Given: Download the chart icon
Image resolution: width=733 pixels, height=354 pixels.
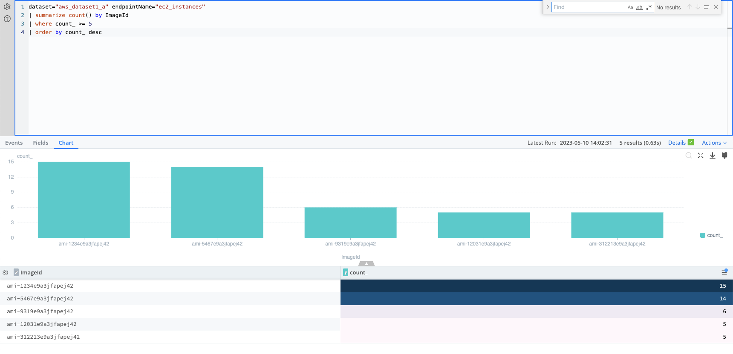Looking at the screenshot, I should coord(713,156).
